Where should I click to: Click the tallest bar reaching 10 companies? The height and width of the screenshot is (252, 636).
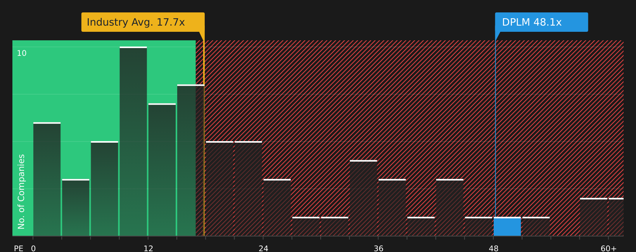[x=133, y=141]
